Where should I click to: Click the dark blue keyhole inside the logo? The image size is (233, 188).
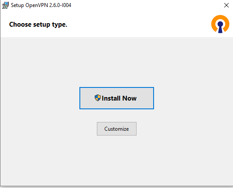pyautogui.click(x=220, y=27)
